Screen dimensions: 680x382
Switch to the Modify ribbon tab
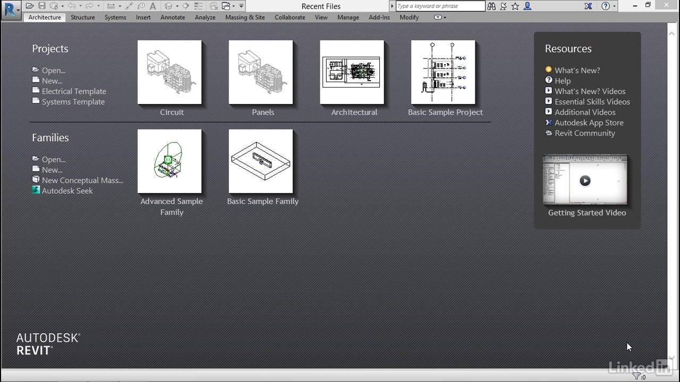[410, 18]
